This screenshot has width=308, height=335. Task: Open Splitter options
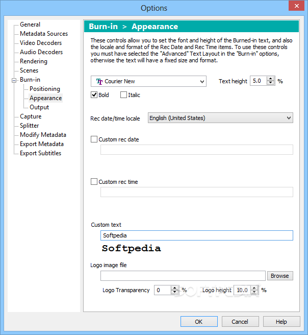tap(29, 126)
